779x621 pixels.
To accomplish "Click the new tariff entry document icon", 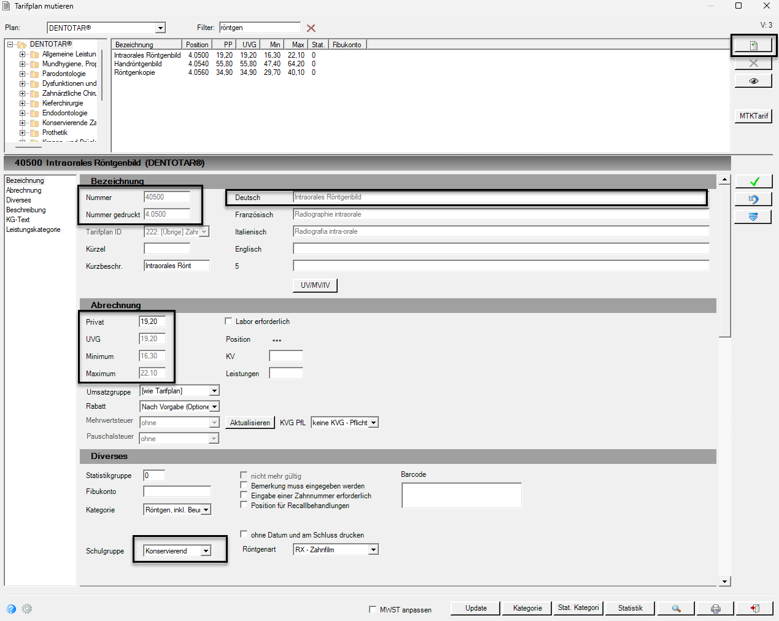I will [x=753, y=45].
